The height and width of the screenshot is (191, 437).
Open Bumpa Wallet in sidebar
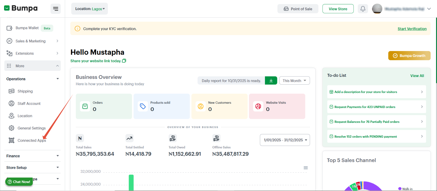[x=27, y=28]
